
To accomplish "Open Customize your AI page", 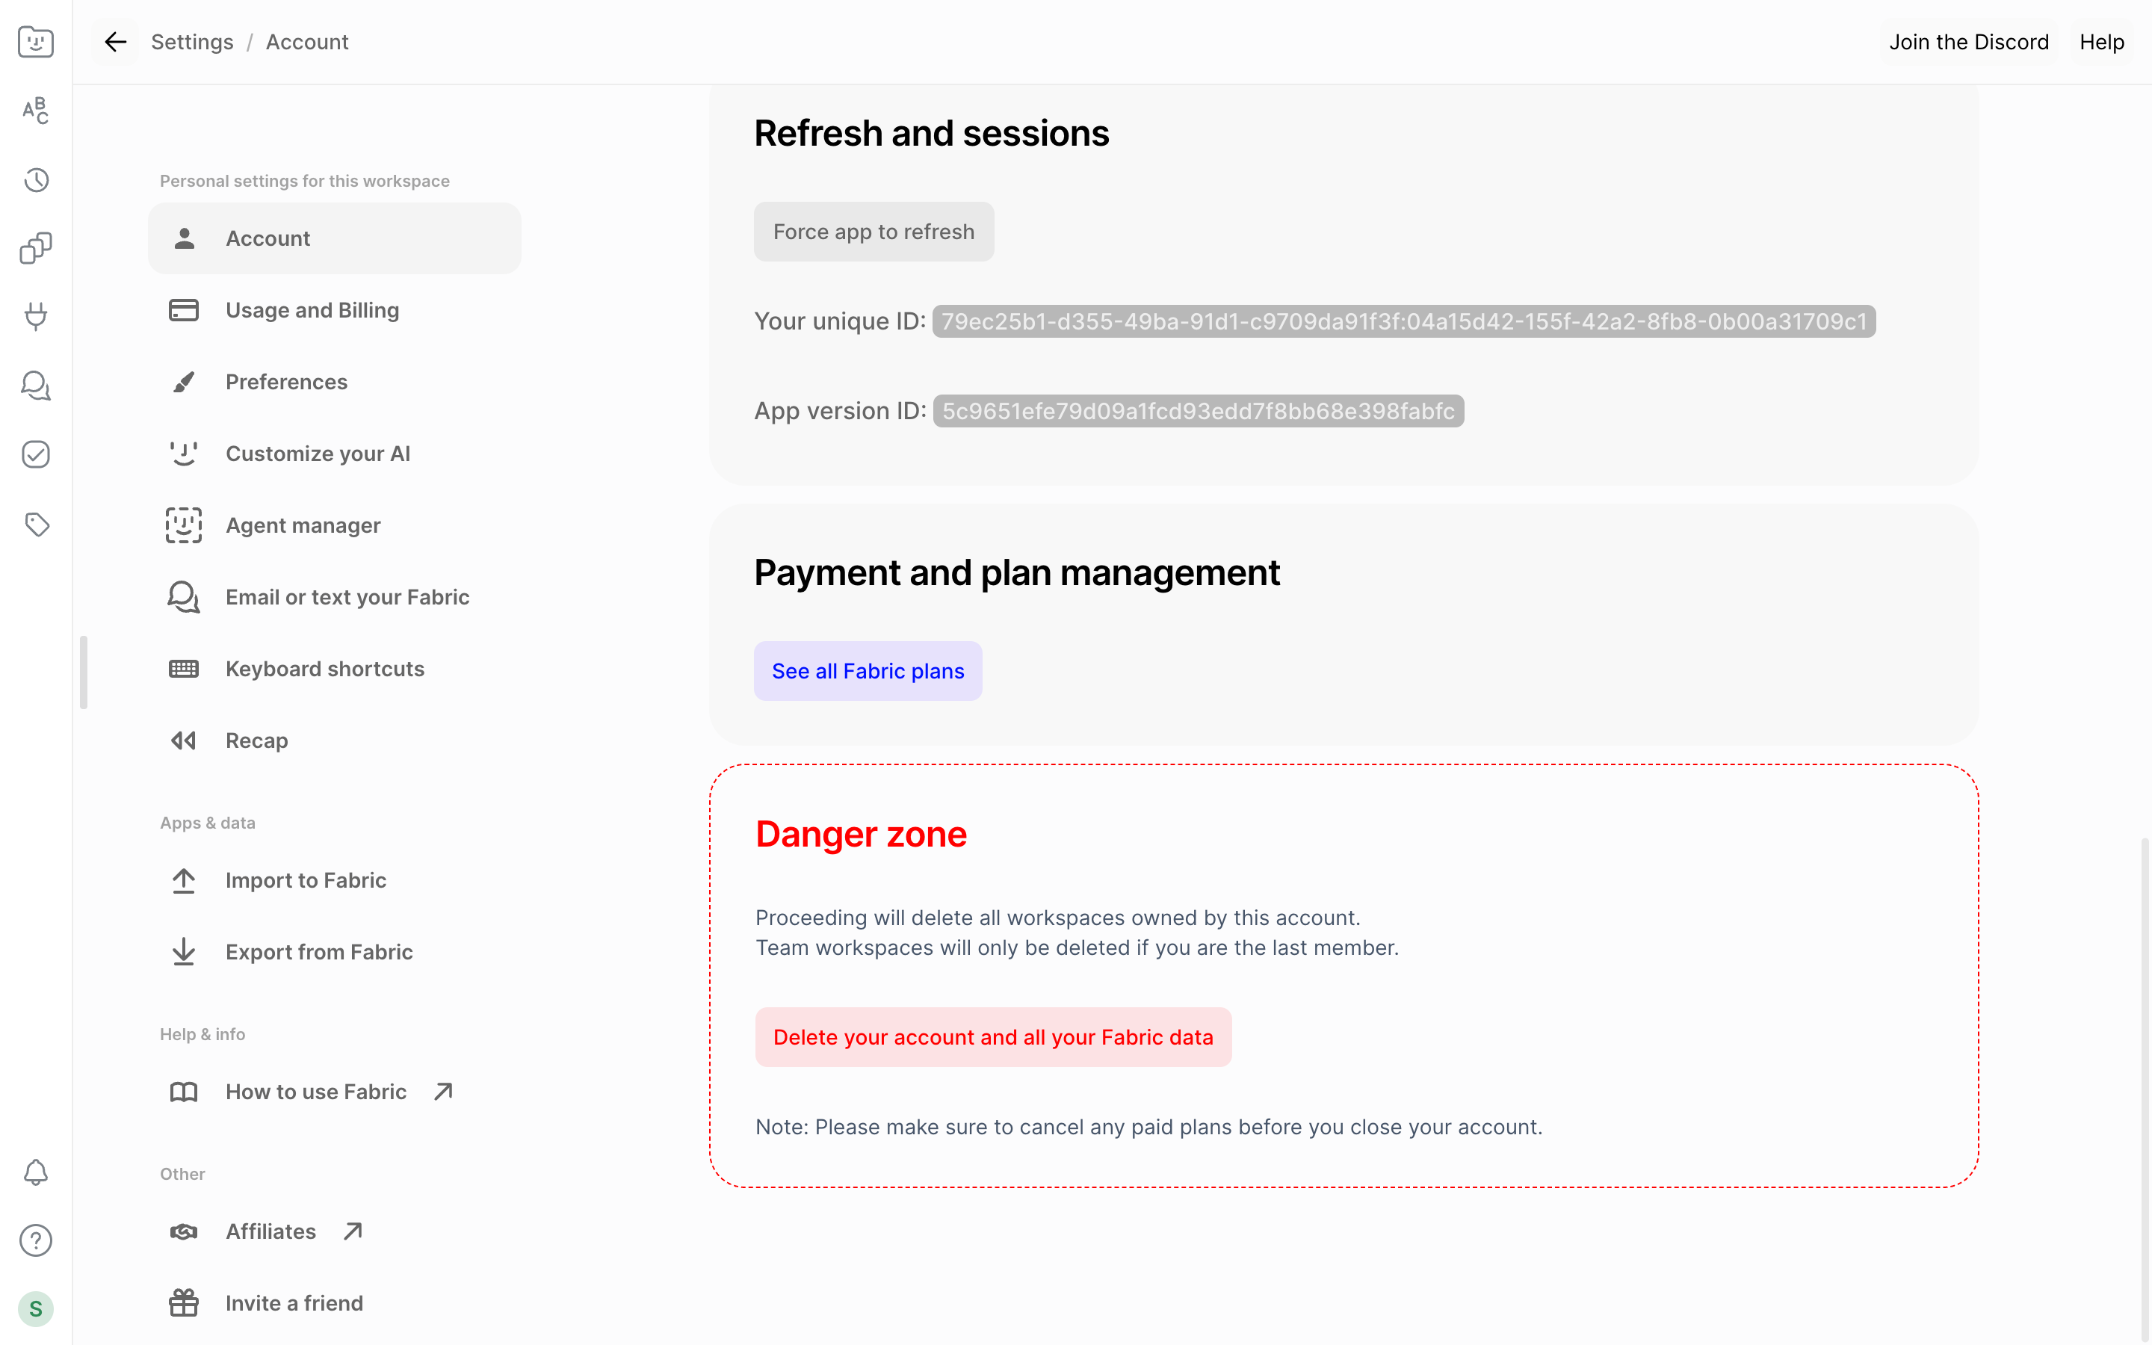I will click(334, 454).
